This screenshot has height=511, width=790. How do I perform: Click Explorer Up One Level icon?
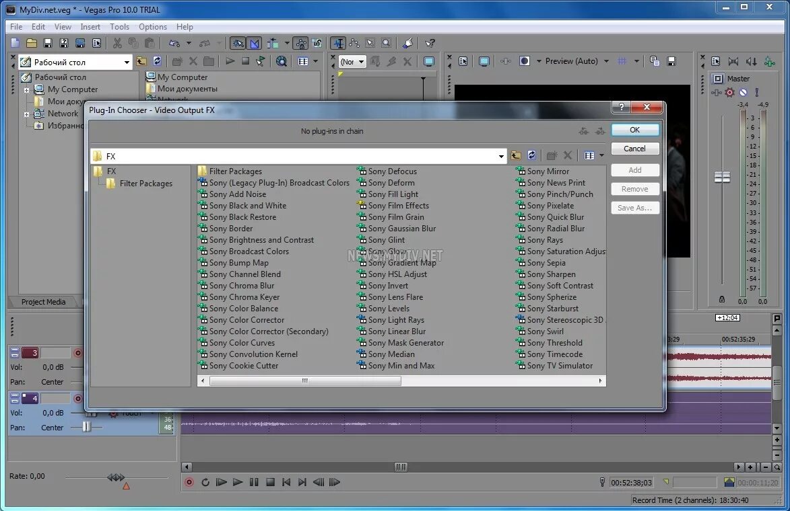click(141, 61)
